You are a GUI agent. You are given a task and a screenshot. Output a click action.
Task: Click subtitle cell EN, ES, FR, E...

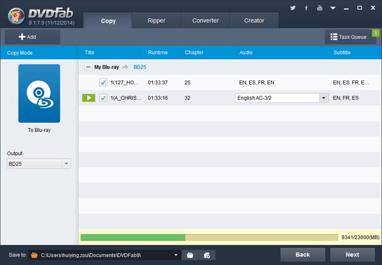click(x=351, y=83)
